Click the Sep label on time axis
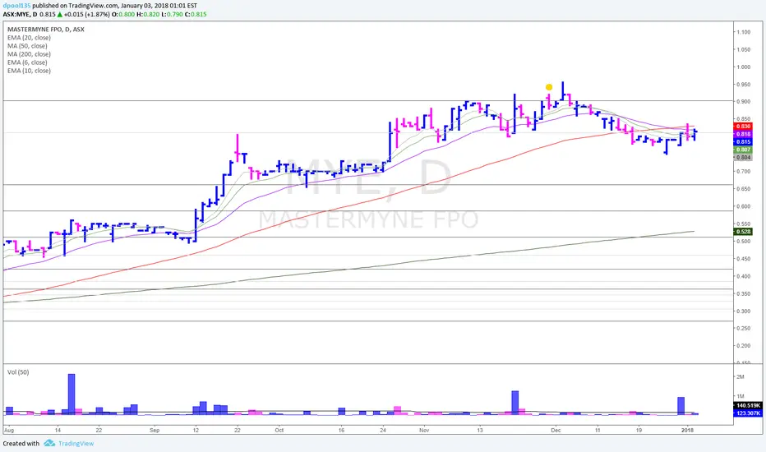766x452 pixels. (155, 431)
